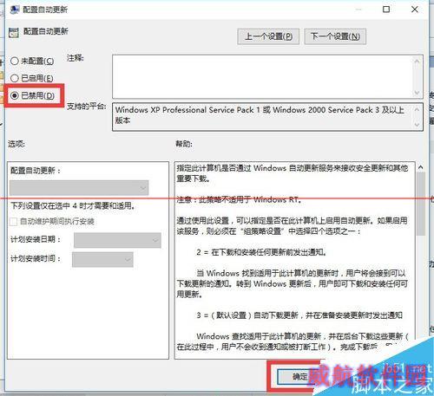Maximize the 配置自动更新 window
Image resolution: width=434 pixels, height=396 pixels.
[x=386, y=10]
